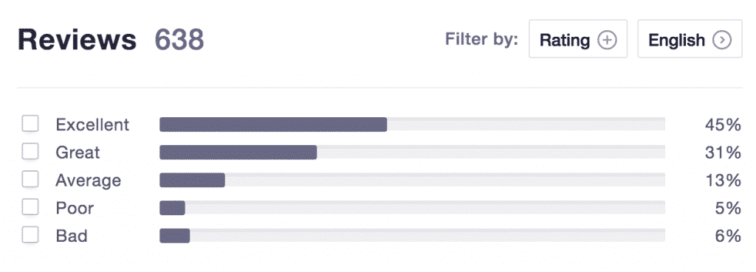Expand the English language selector
Screen dimensions: 756x272
pyautogui.click(x=690, y=39)
